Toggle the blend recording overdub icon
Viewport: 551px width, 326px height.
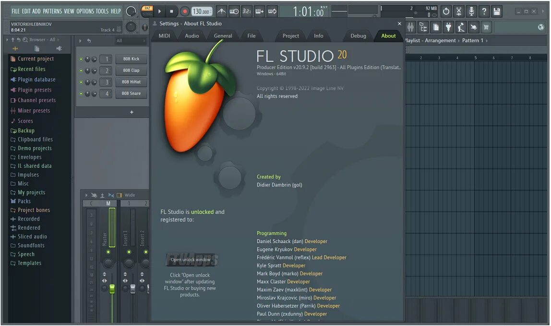(x=259, y=11)
